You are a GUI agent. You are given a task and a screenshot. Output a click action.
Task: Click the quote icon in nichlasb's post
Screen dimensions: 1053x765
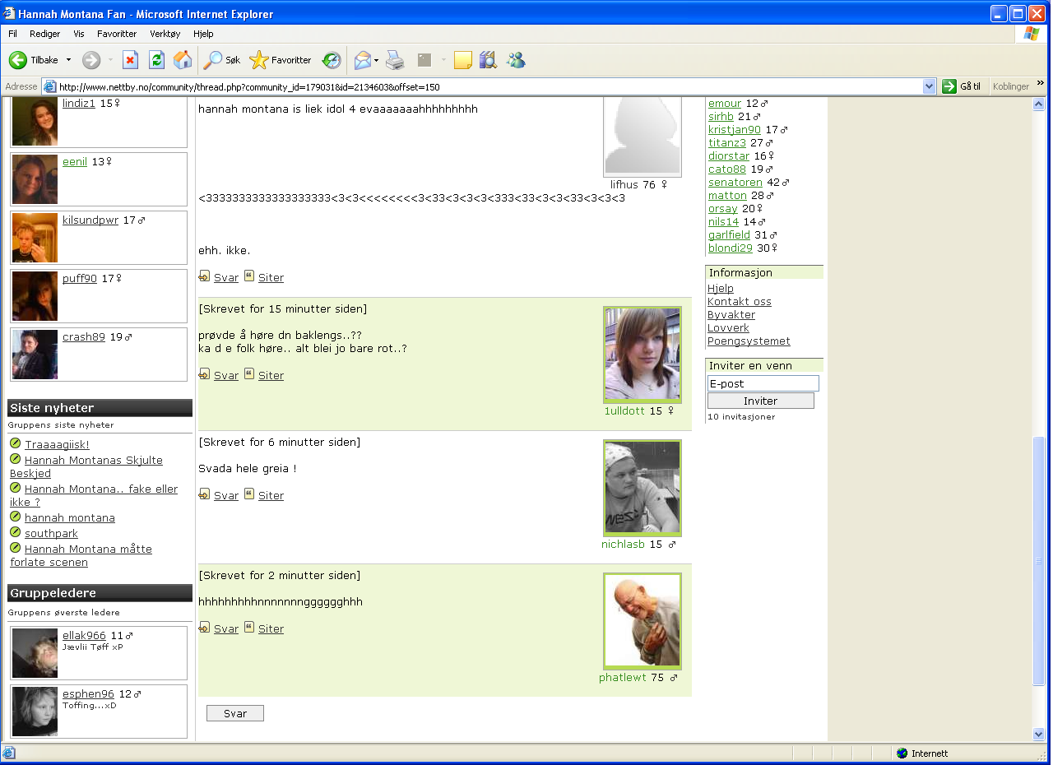(249, 494)
